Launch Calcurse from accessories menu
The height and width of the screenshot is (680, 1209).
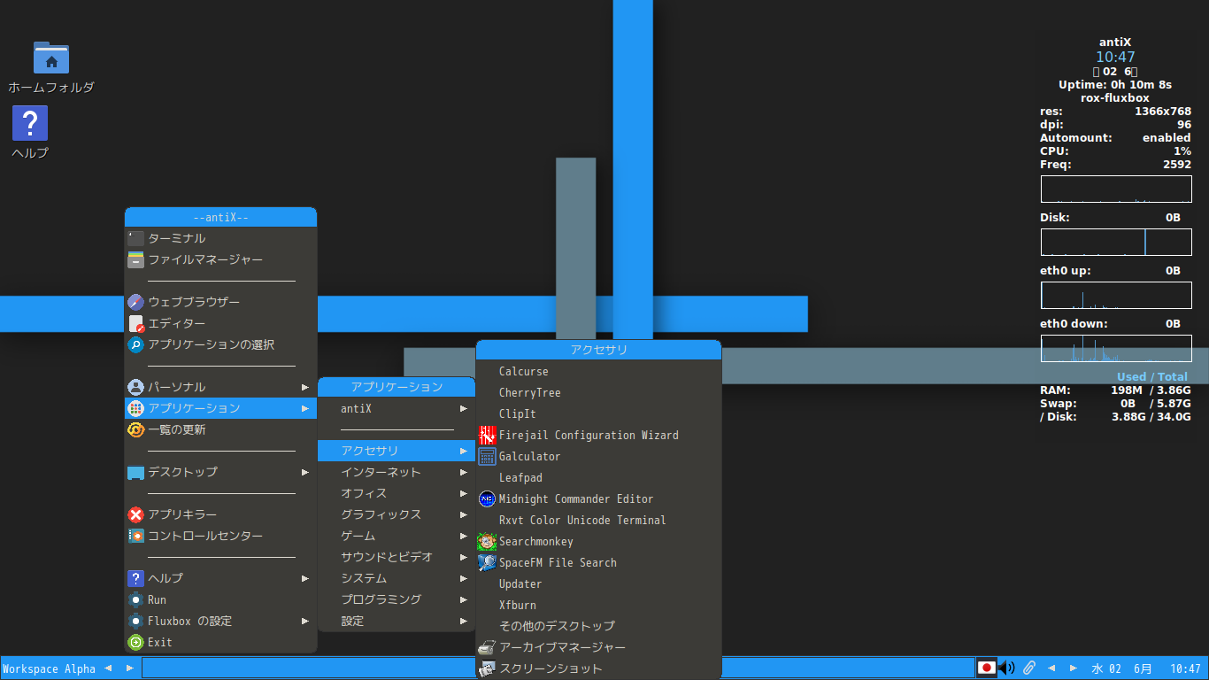click(598, 371)
